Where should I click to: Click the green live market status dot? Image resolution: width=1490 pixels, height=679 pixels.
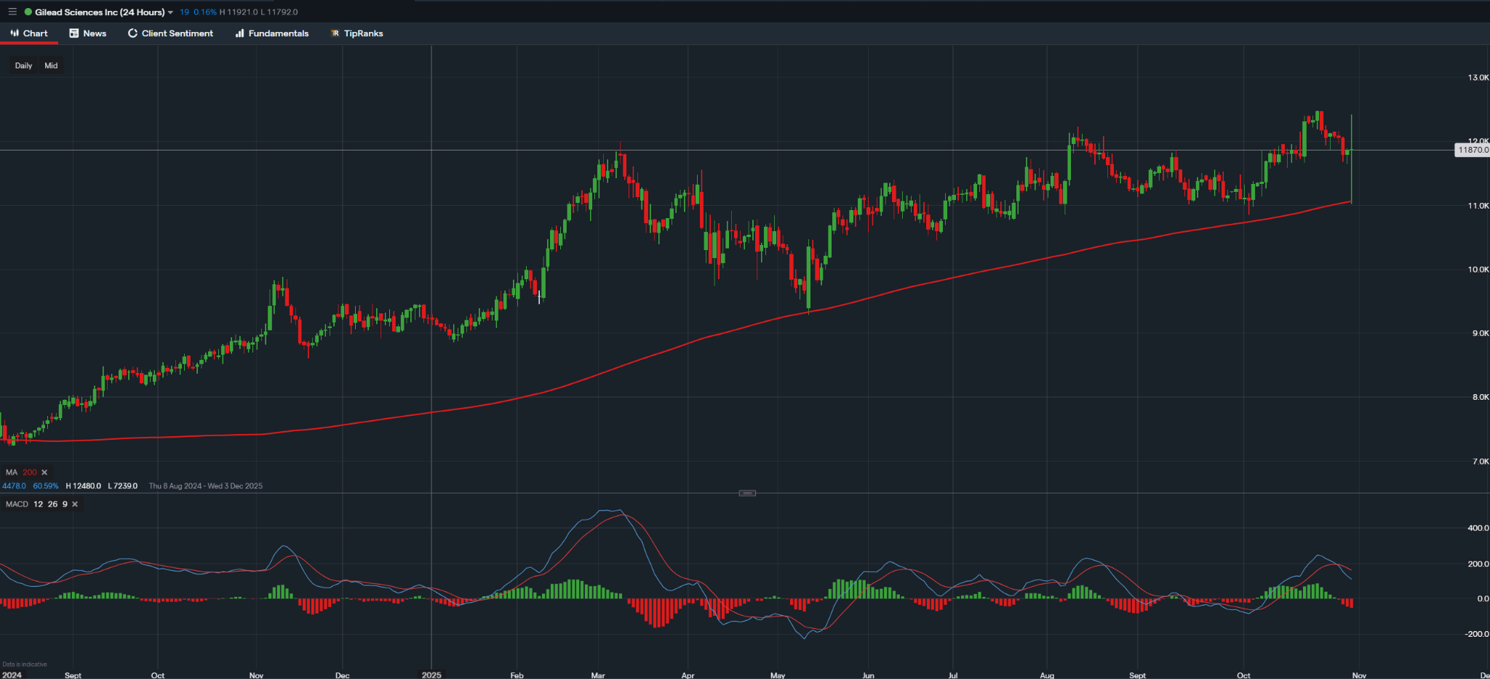point(27,12)
